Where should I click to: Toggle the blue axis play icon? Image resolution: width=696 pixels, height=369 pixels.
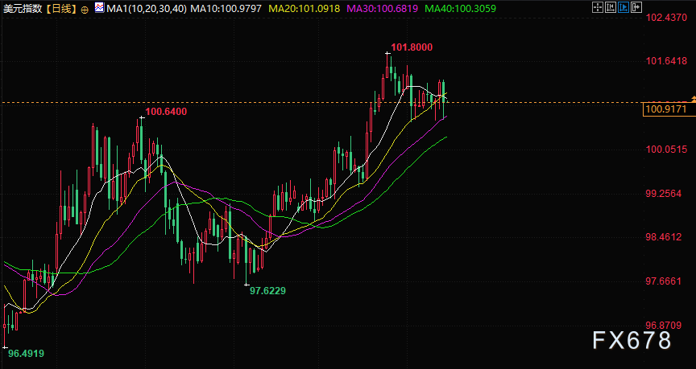(623, 7)
